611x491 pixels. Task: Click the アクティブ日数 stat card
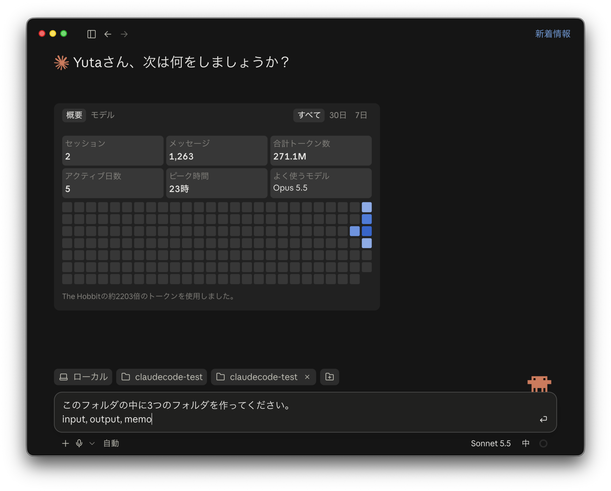113,183
